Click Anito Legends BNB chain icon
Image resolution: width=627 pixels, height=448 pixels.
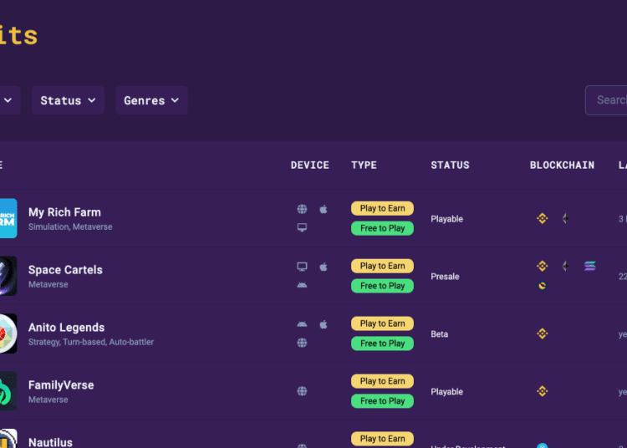pyautogui.click(x=543, y=333)
